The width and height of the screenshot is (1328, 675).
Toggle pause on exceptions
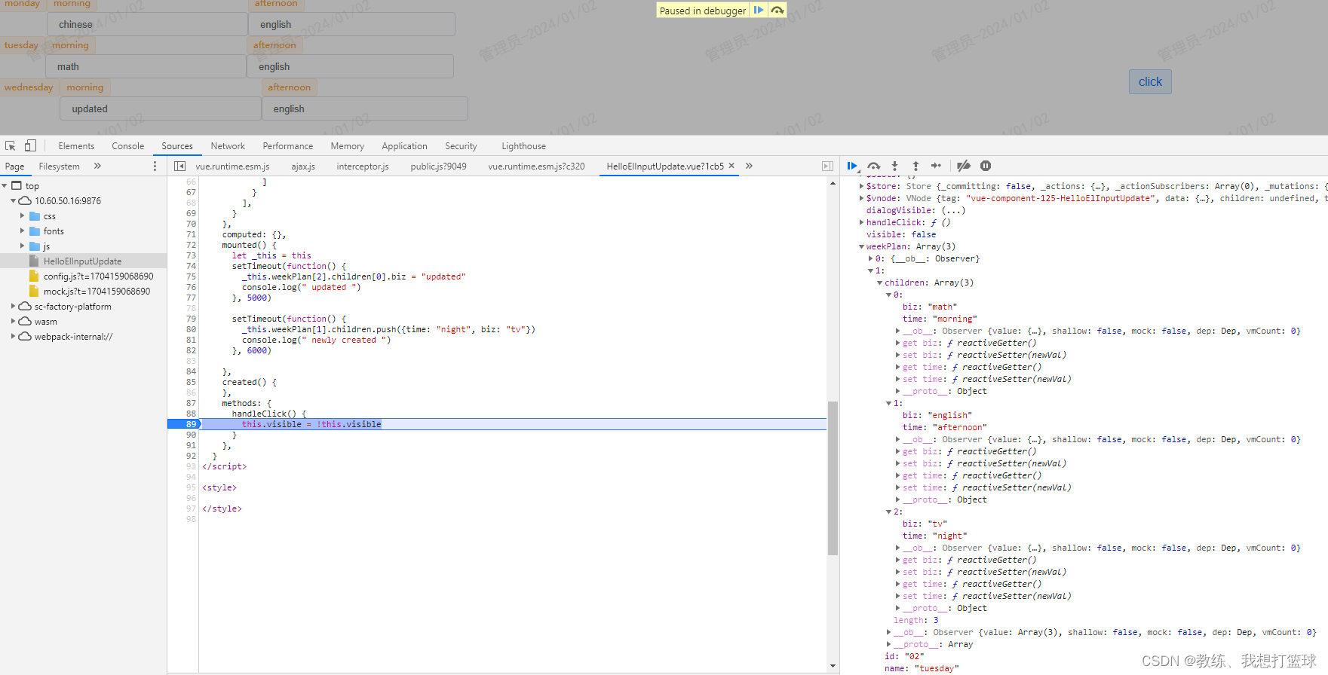(x=986, y=166)
